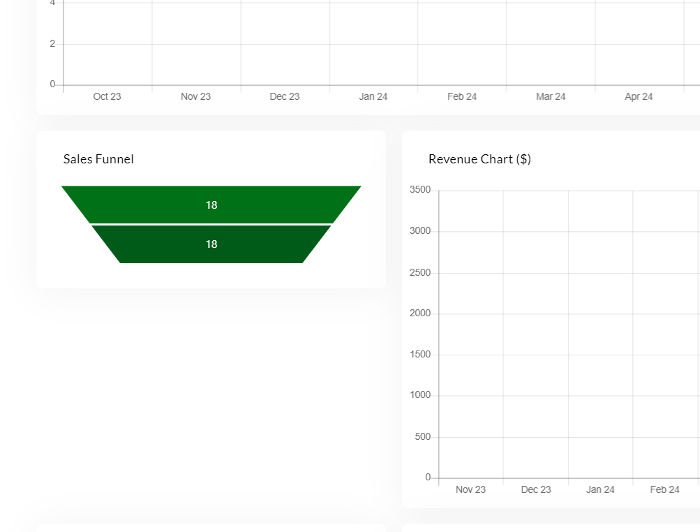Click Dec 23 label on upper chart
Image resolution: width=700 pixels, height=532 pixels.
[x=284, y=96]
